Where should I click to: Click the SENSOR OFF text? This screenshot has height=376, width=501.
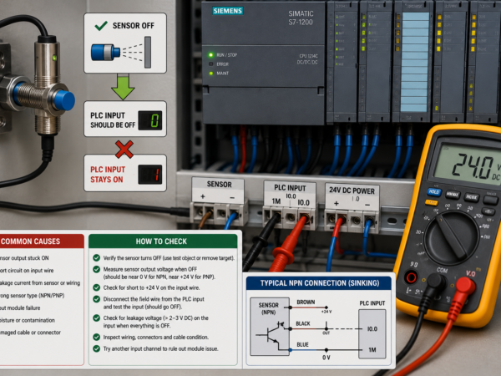pos(134,26)
